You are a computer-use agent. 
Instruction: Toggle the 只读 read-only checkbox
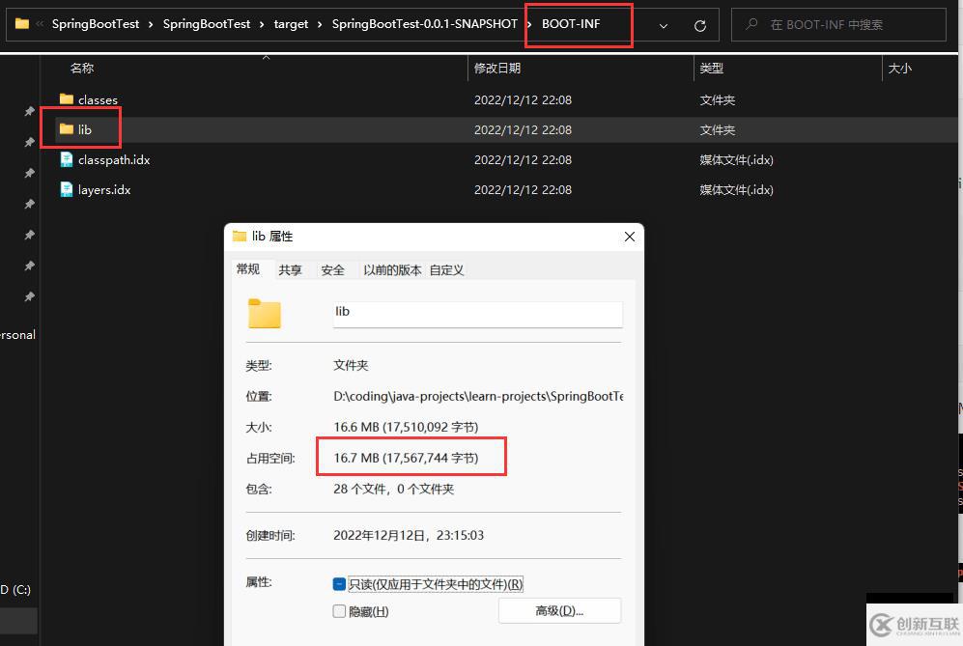339,584
